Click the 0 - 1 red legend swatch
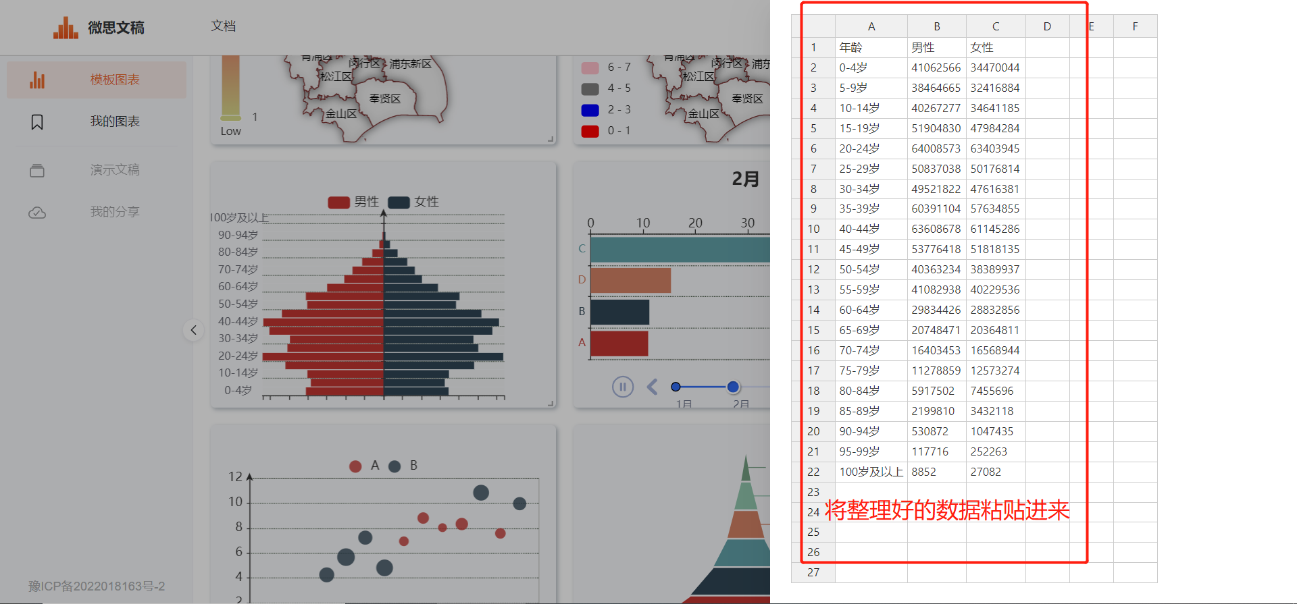The image size is (1297, 604). pos(590,131)
